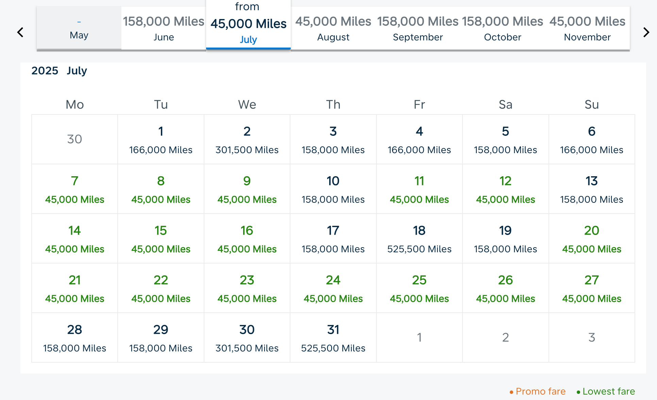
Task: Click the next months right arrow
Action: point(646,33)
